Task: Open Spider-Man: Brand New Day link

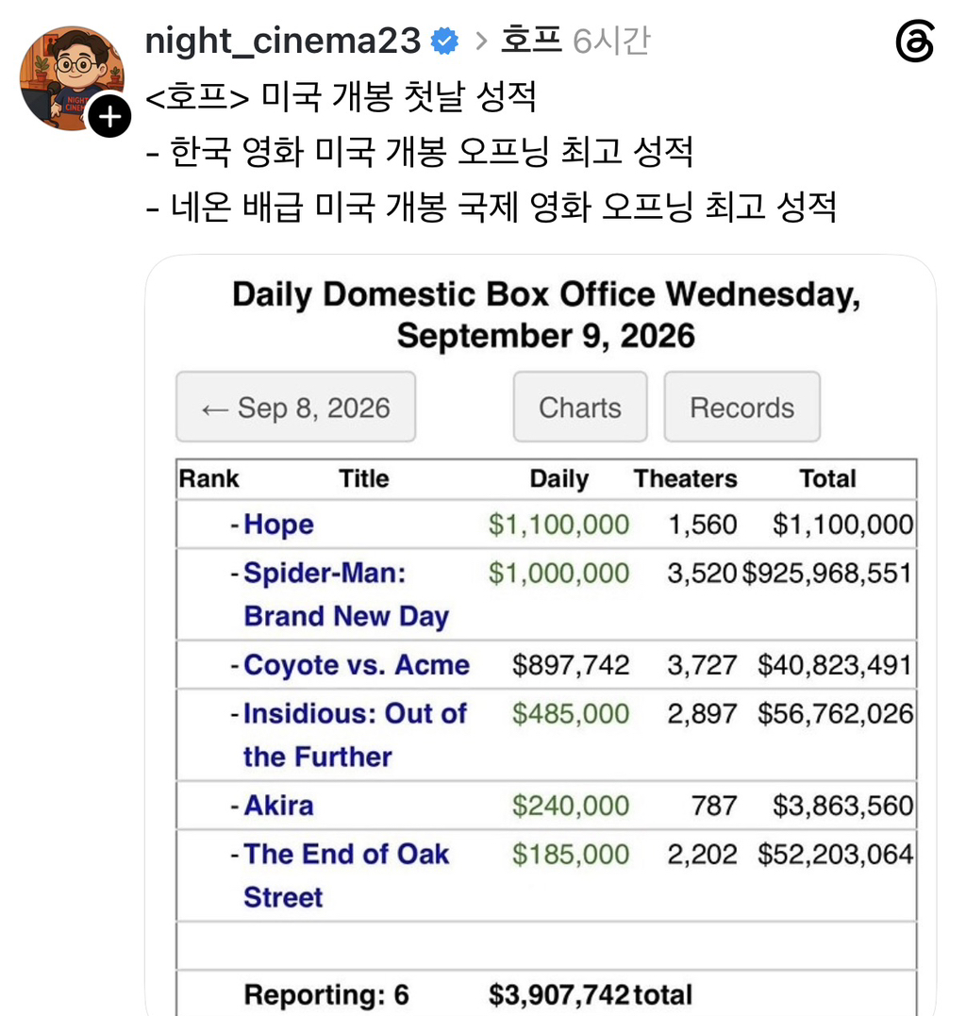Action: pos(346,594)
